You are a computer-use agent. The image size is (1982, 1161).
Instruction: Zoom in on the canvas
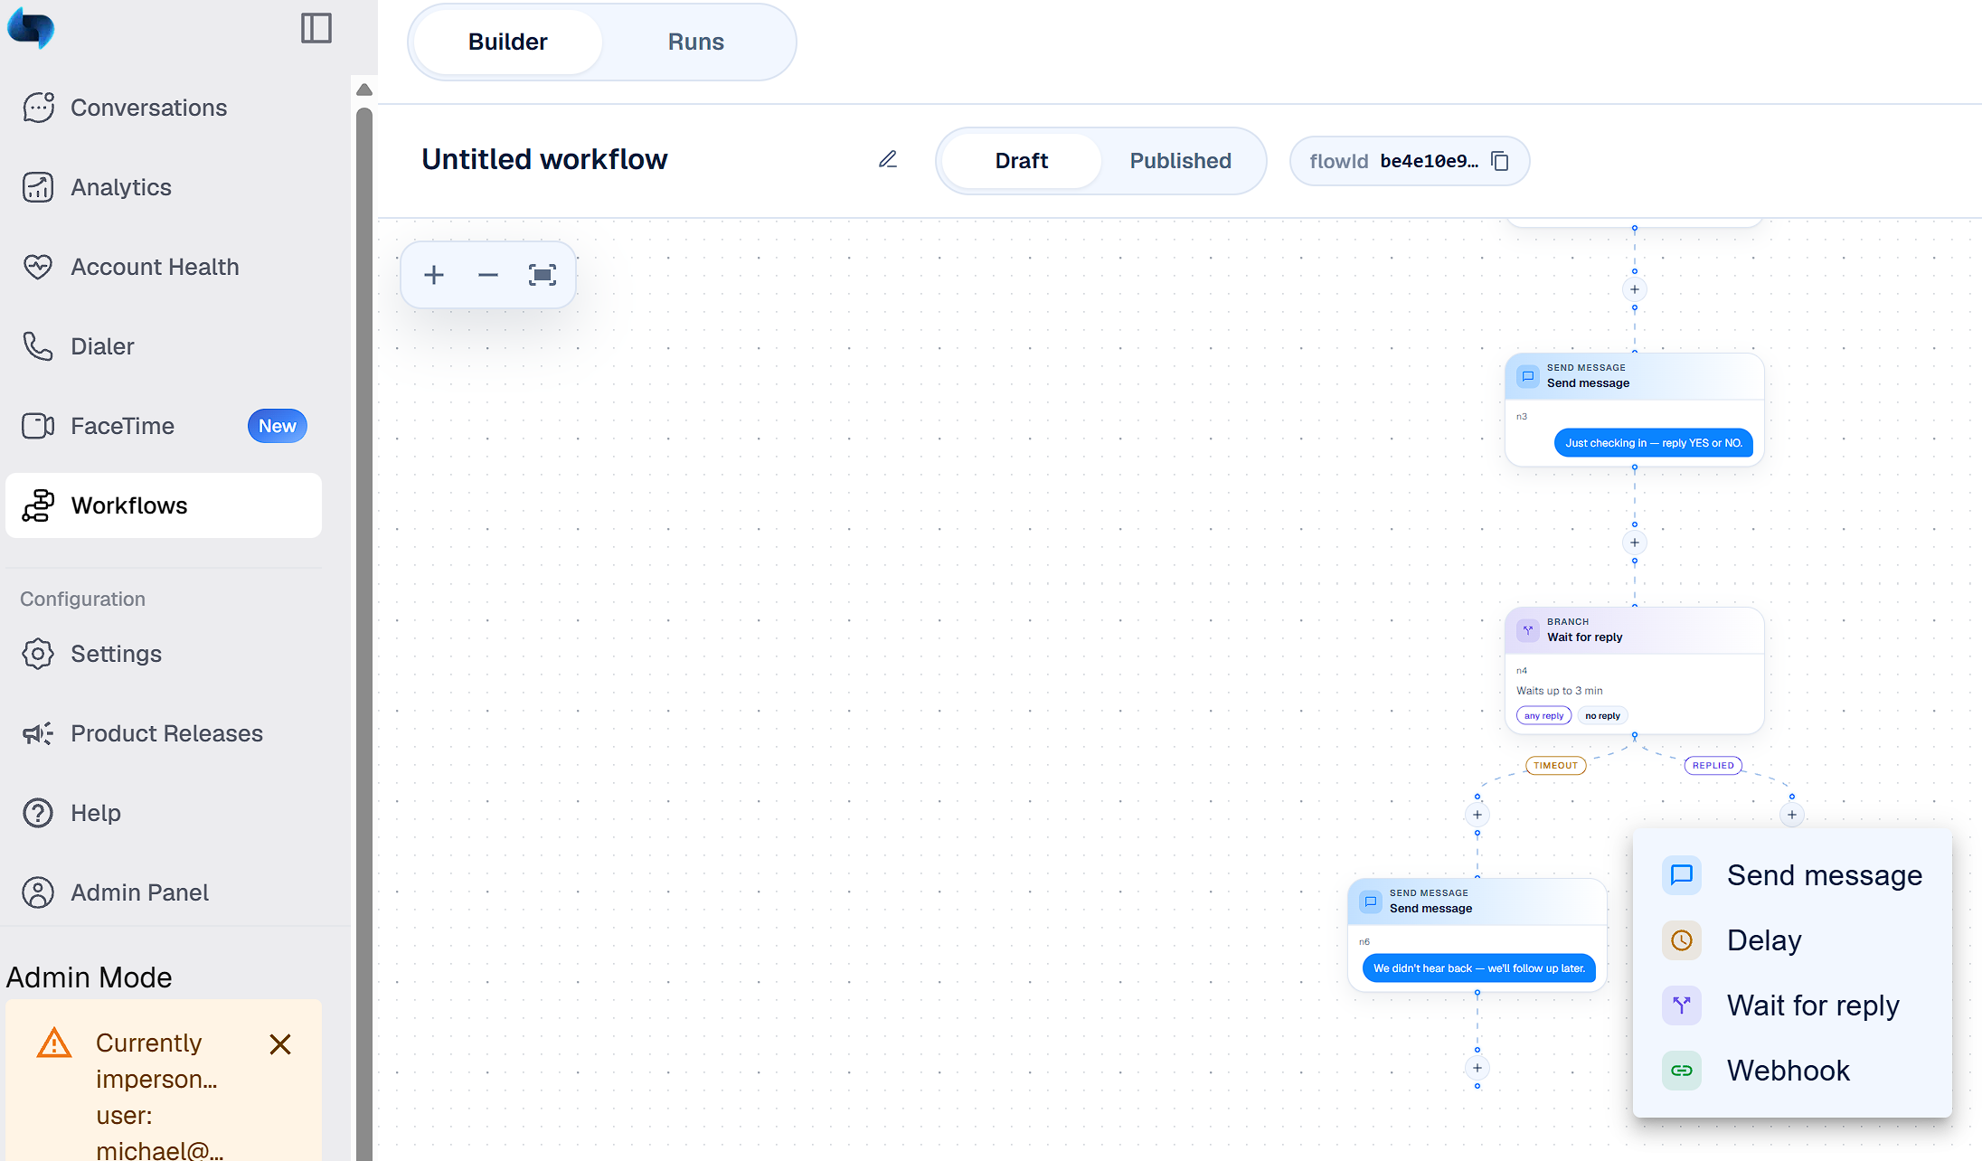(434, 275)
